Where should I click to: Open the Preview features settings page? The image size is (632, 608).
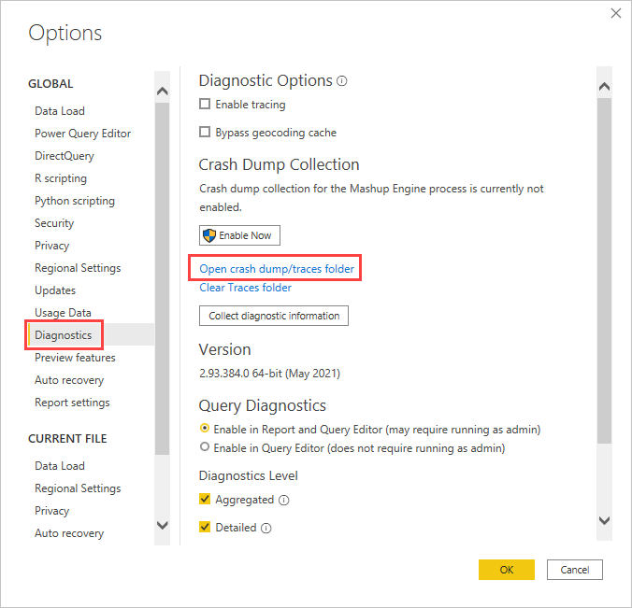tap(75, 358)
